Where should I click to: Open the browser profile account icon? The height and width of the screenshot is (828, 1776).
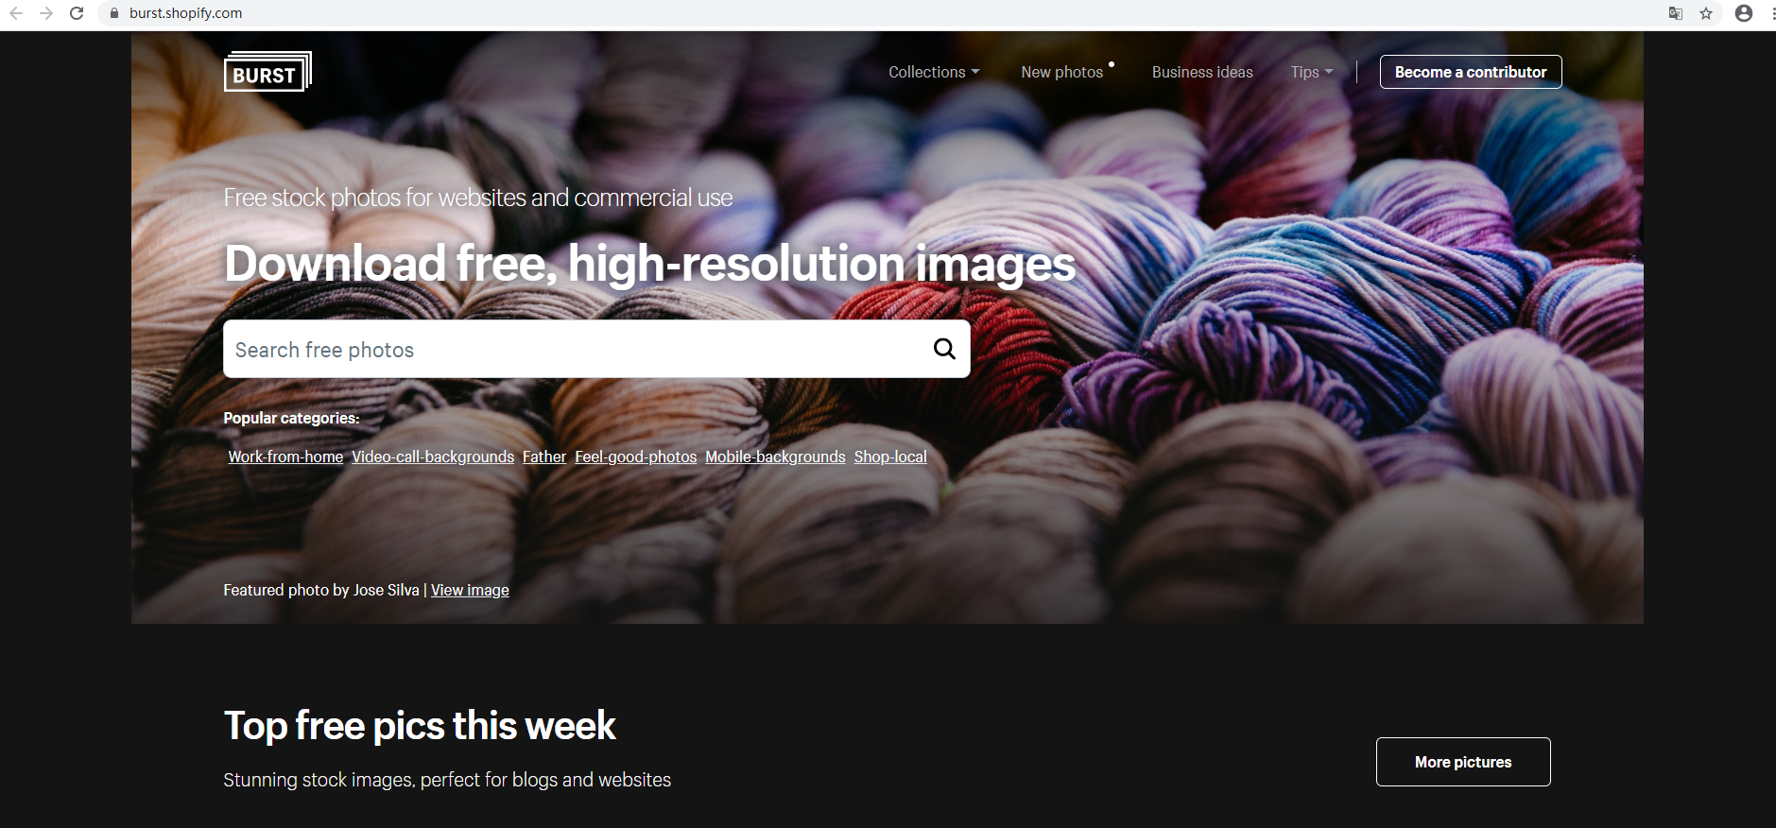click(x=1744, y=13)
